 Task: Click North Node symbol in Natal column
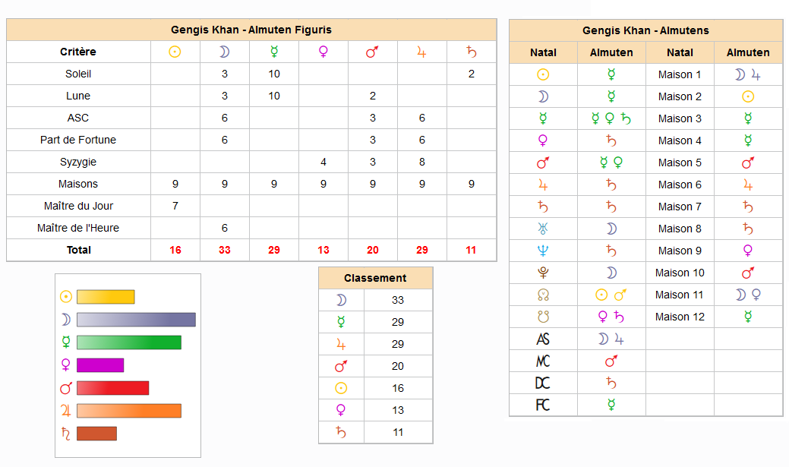(x=543, y=295)
